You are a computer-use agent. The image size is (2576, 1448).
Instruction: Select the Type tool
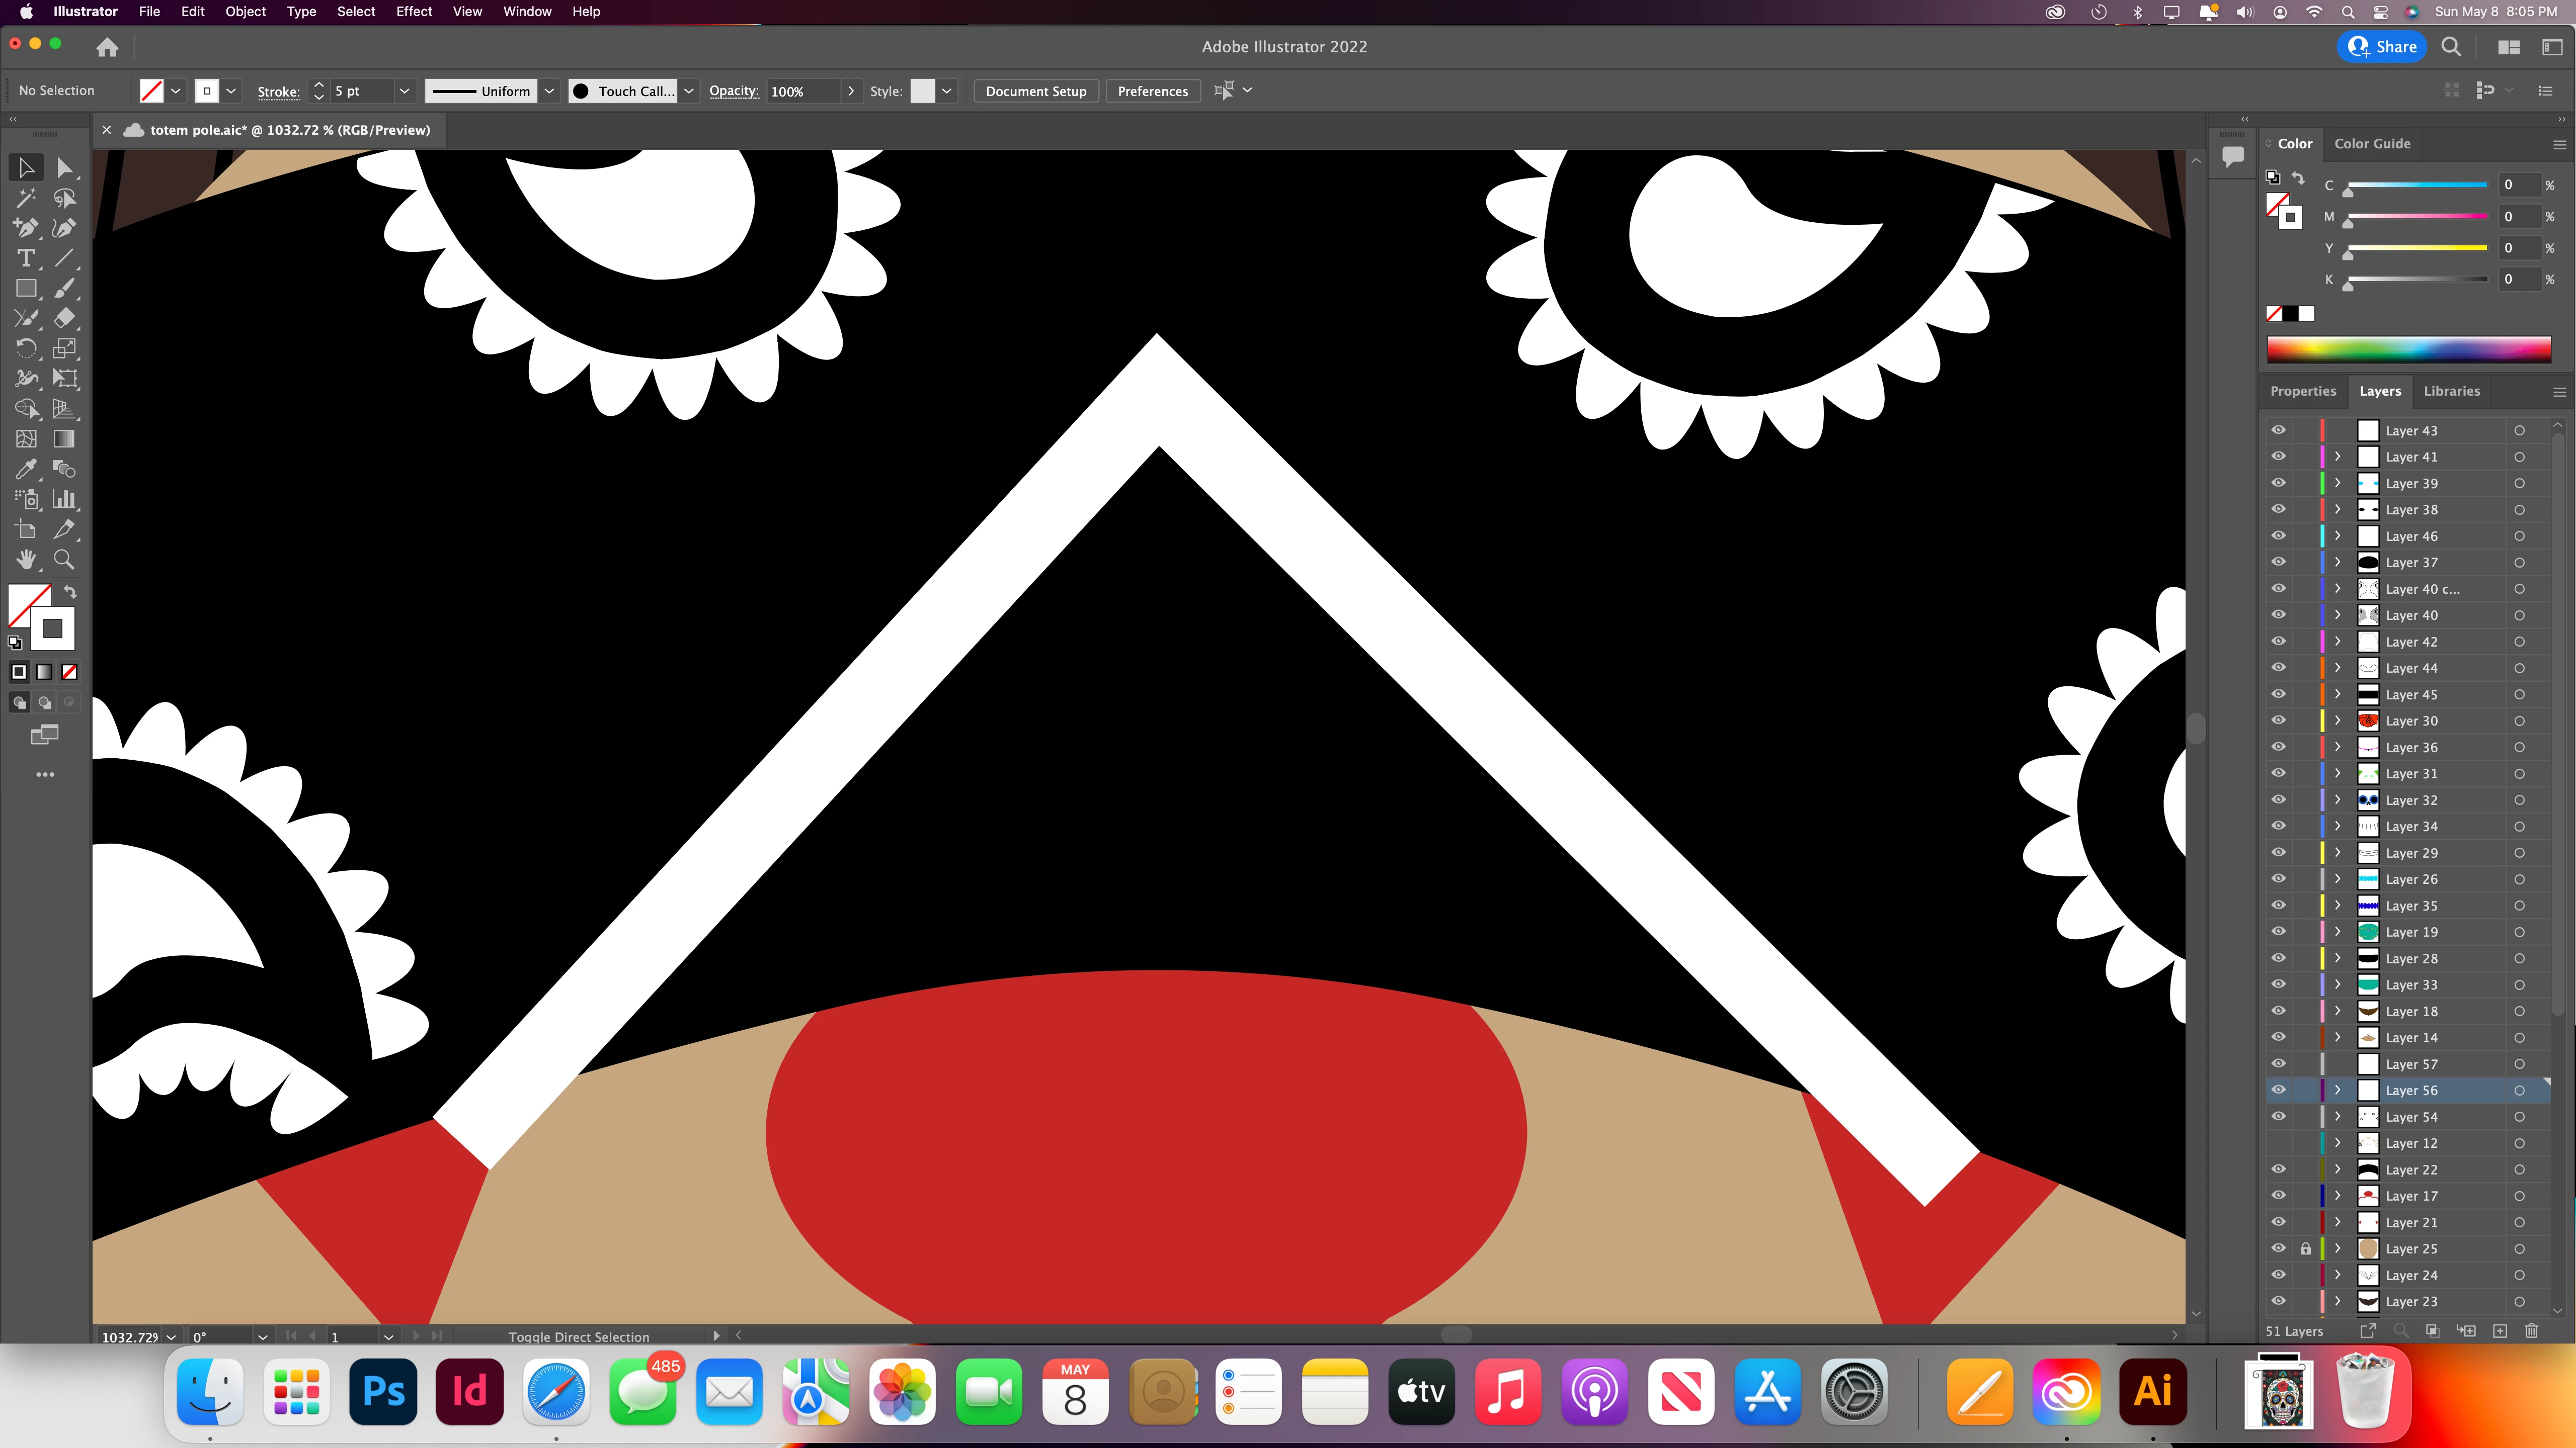point(26,259)
